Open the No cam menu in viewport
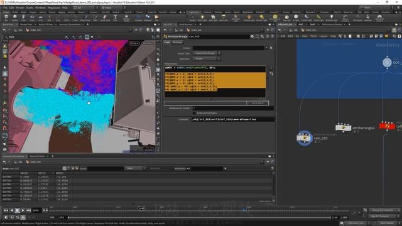 (148, 43)
